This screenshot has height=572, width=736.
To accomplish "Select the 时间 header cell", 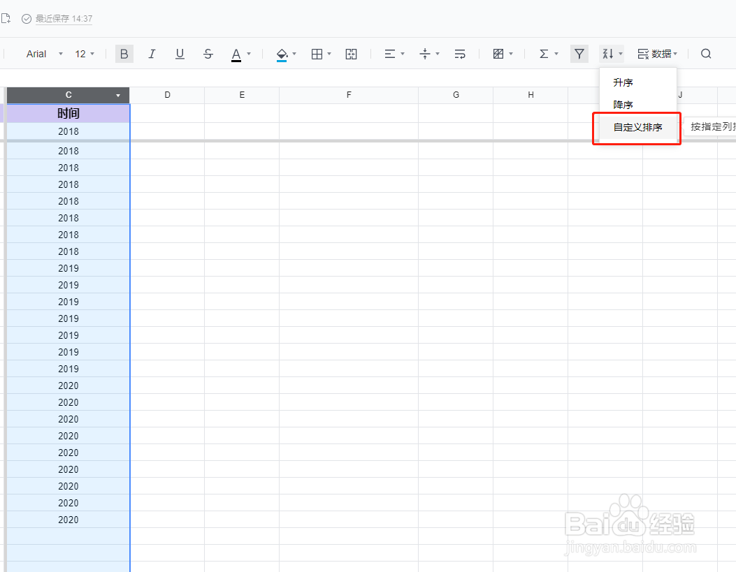I will pos(68,113).
